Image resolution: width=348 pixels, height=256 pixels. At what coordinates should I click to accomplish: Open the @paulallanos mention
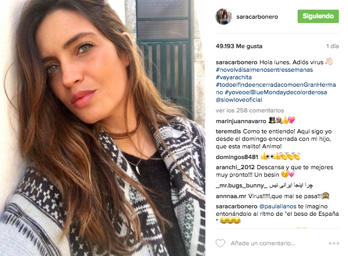pos(278,206)
